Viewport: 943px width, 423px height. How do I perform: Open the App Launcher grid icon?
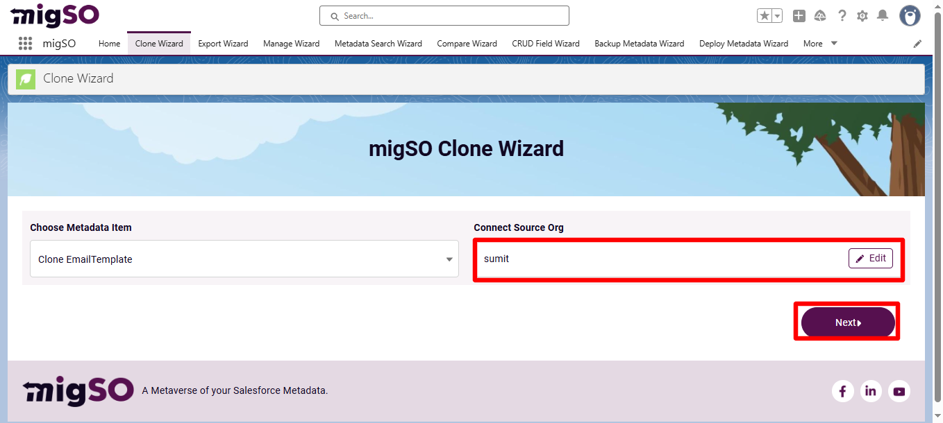pyautogui.click(x=26, y=43)
